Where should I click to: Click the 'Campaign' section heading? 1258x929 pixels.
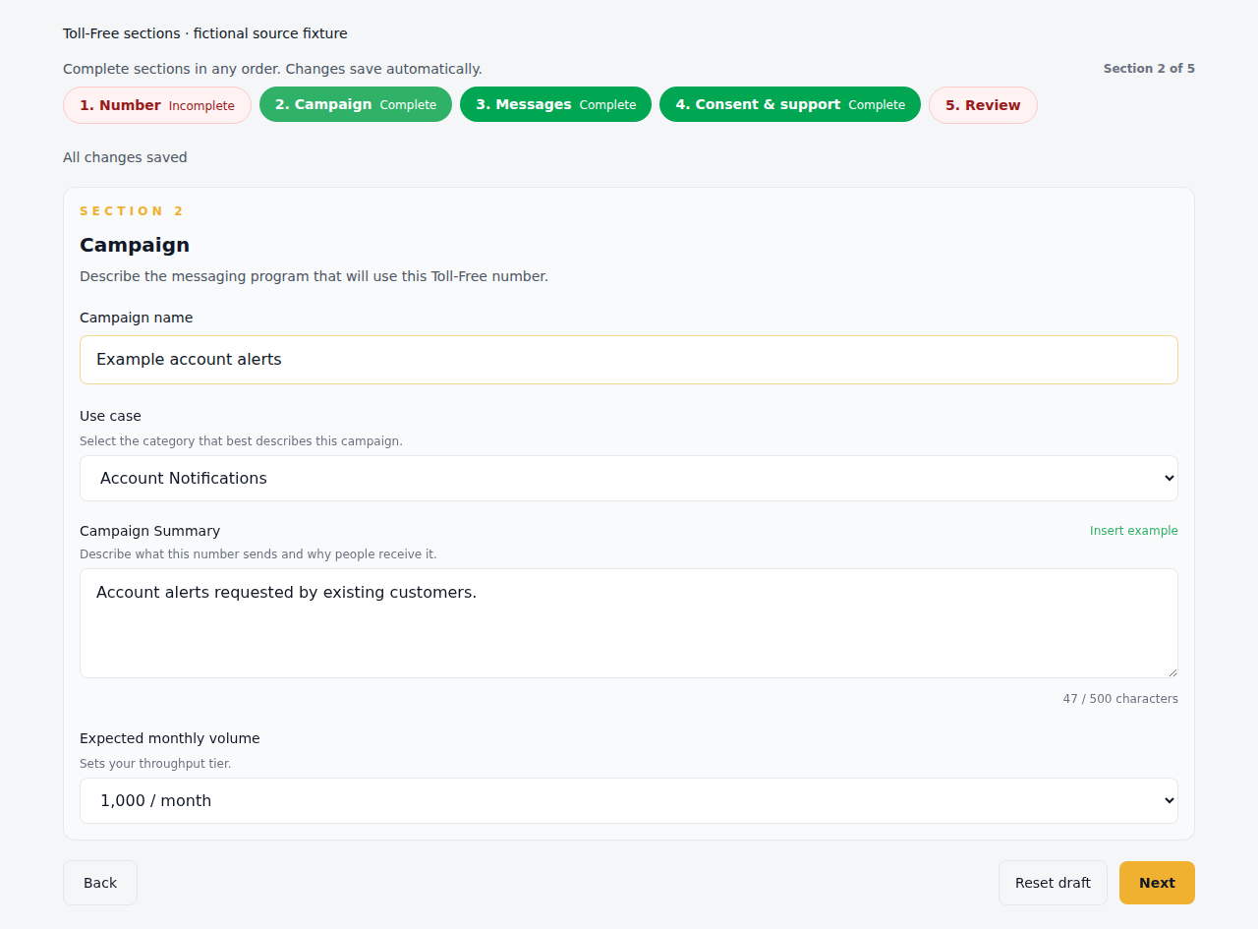click(x=135, y=245)
